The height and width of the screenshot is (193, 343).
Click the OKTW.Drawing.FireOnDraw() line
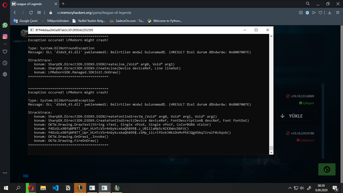coord(66,140)
